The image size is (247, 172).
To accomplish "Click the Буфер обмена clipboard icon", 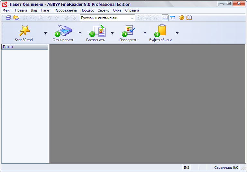I will [160, 30].
